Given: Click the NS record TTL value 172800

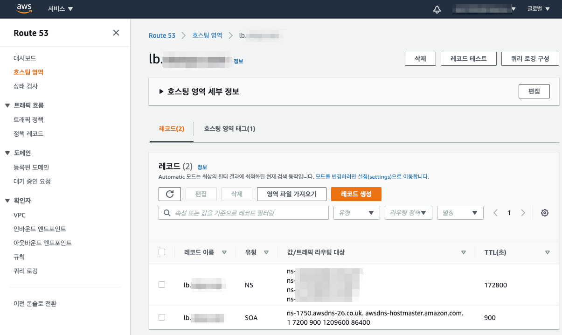Looking at the screenshot, I should tap(496, 285).
